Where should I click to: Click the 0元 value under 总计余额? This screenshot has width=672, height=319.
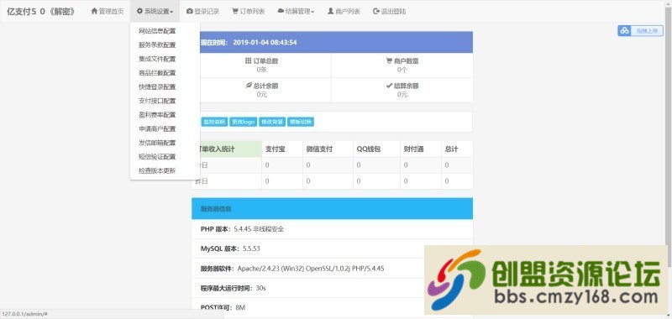[x=262, y=94]
